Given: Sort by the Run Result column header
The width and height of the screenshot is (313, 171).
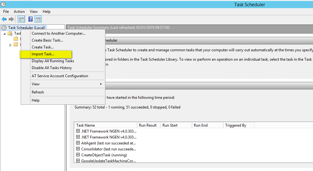Looking at the screenshot, I should point(148,125).
